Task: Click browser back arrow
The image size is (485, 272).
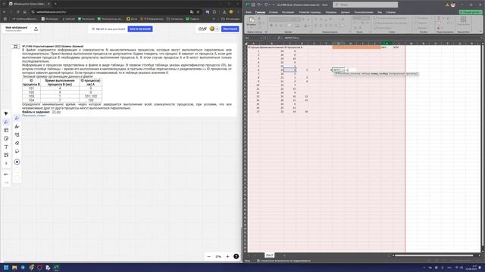Action: [x=4, y=12]
